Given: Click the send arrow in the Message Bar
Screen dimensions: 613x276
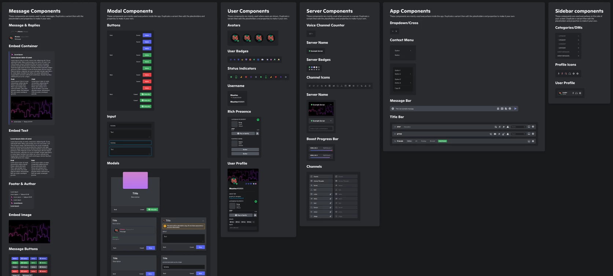Looking at the screenshot, I should click(515, 109).
